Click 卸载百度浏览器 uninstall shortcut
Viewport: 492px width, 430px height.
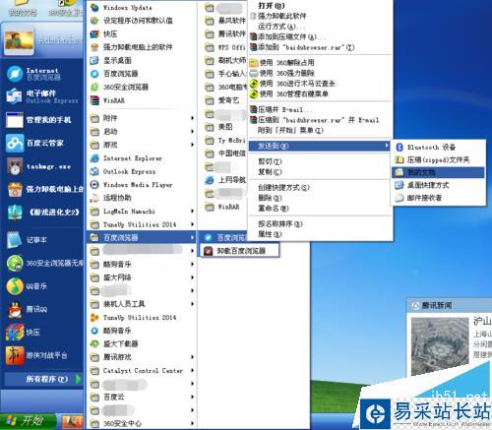240,251
